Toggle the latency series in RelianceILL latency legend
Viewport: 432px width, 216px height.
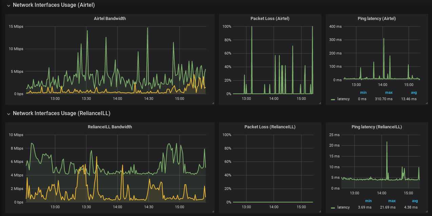[343, 207]
